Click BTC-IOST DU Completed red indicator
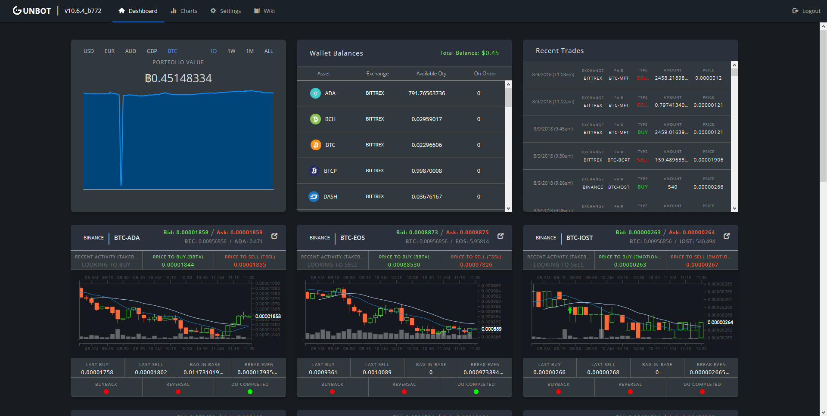This screenshot has width=827, height=416. point(702,392)
